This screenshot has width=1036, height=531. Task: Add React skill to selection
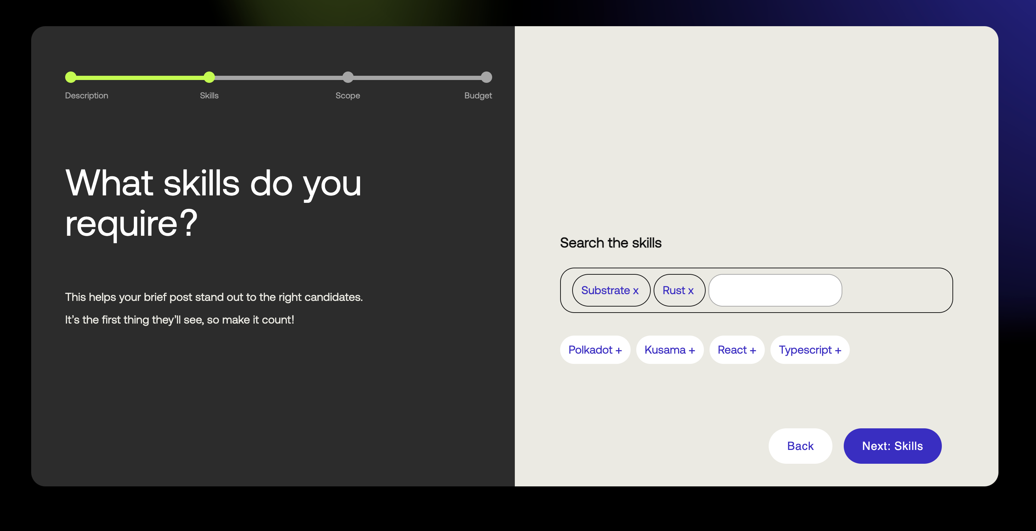(x=736, y=349)
